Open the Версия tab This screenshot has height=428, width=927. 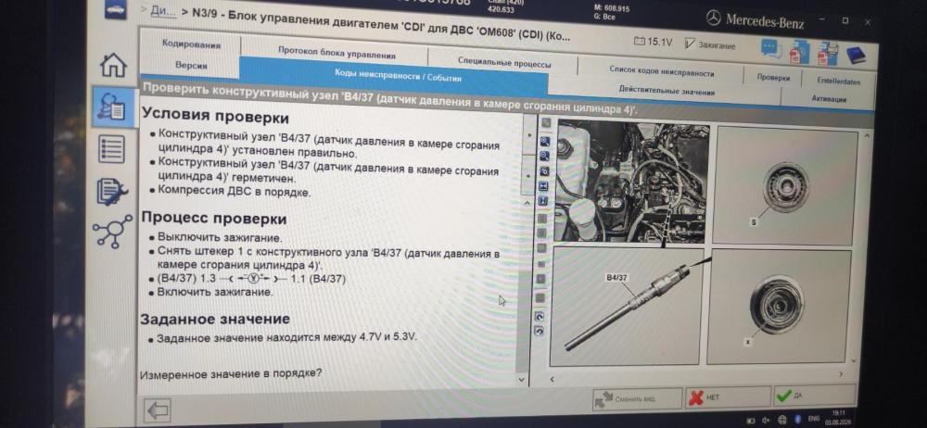point(191,66)
